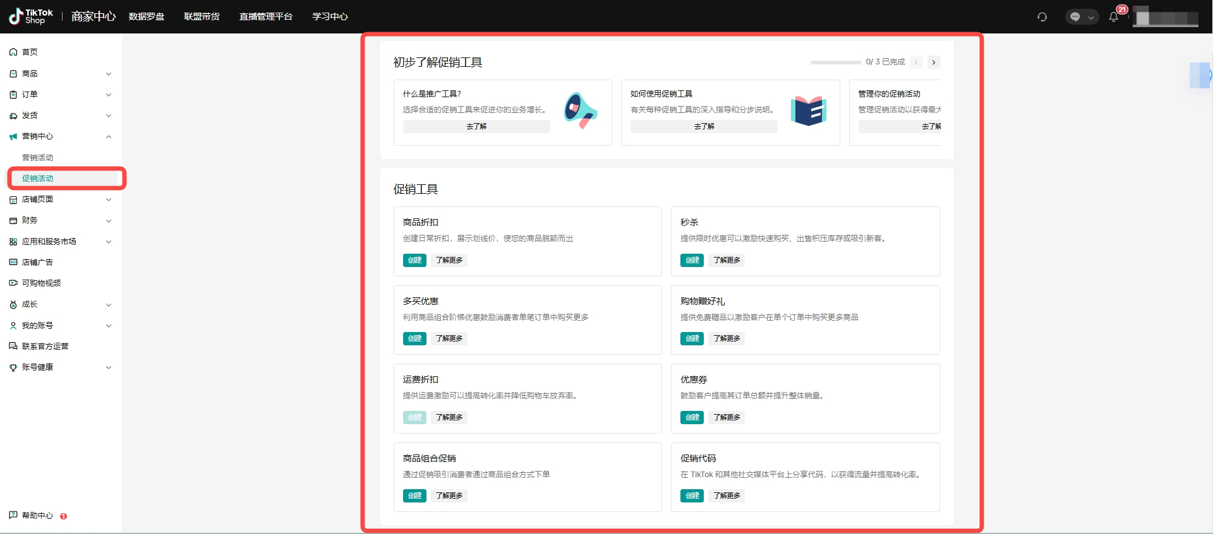Image resolution: width=1213 pixels, height=534 pixels.
Task: Click 了解更多 under 秒杀
Action: (727, 260)
